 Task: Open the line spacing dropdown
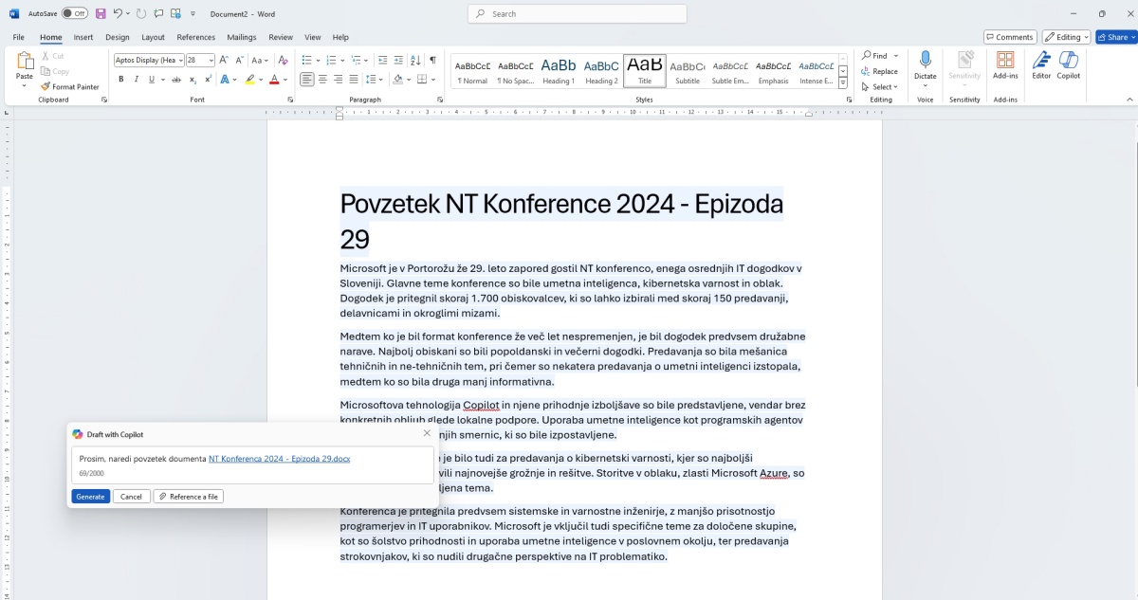tap(378, 80)
